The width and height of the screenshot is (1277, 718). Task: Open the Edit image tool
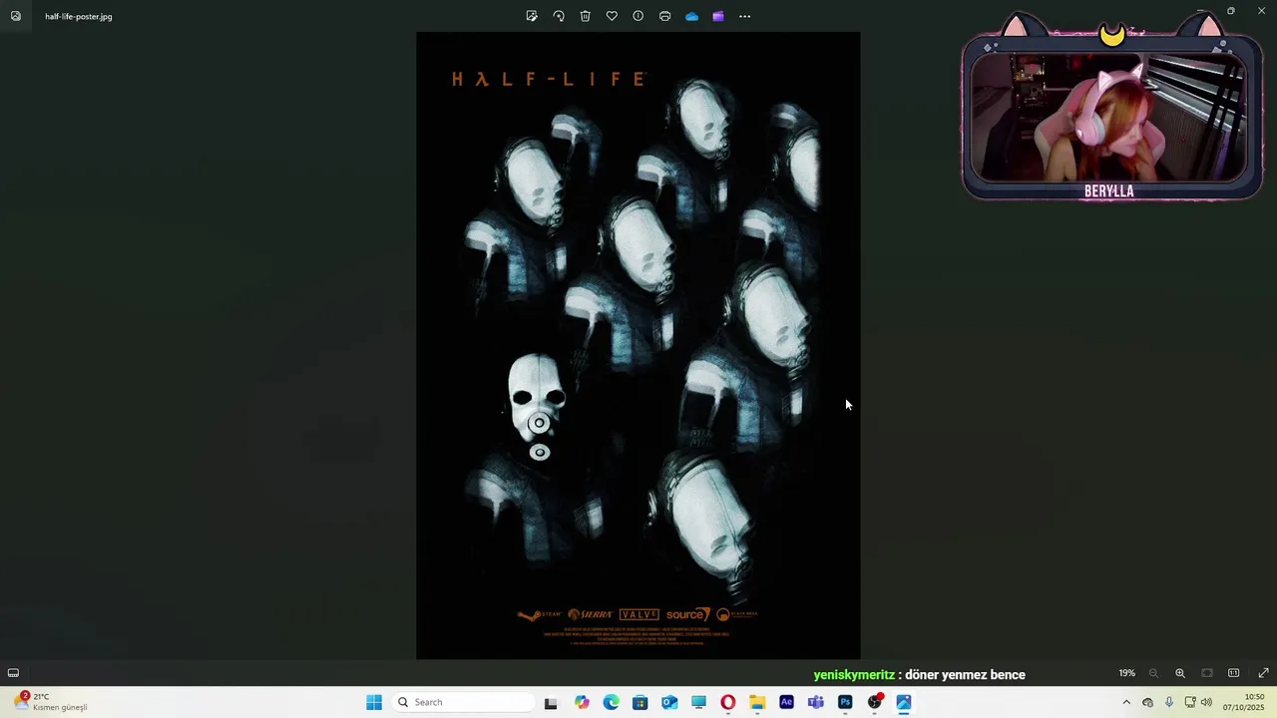click(x=532, y=16)
